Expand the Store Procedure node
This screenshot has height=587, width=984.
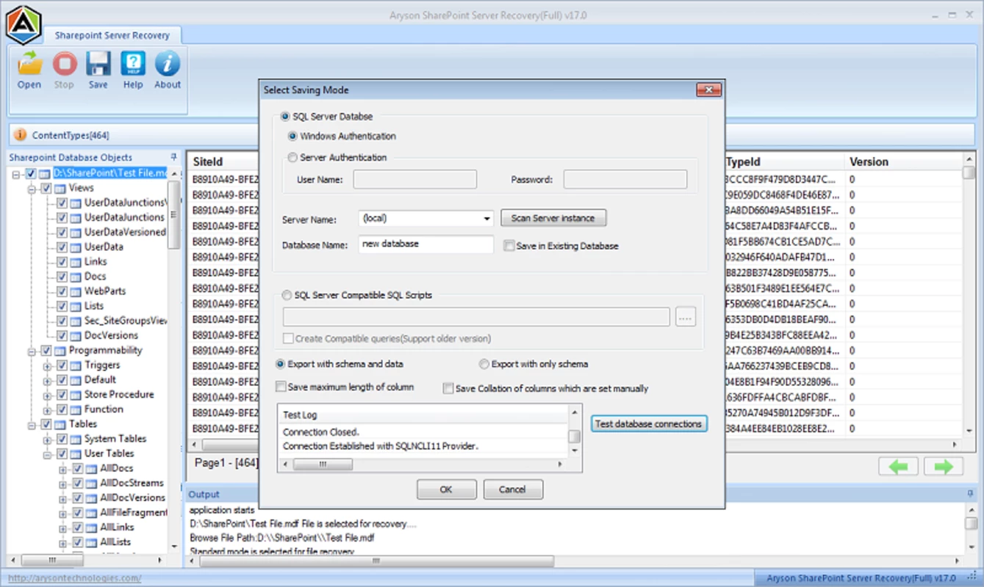47,395
